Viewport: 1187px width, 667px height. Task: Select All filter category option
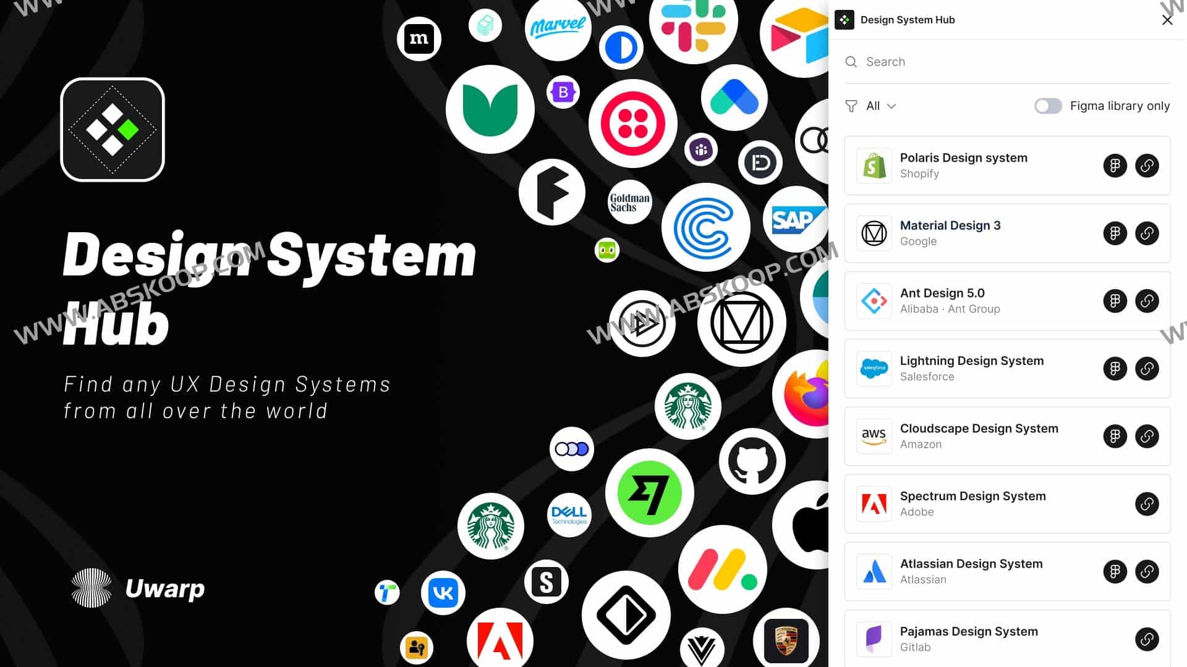[872, 106]
